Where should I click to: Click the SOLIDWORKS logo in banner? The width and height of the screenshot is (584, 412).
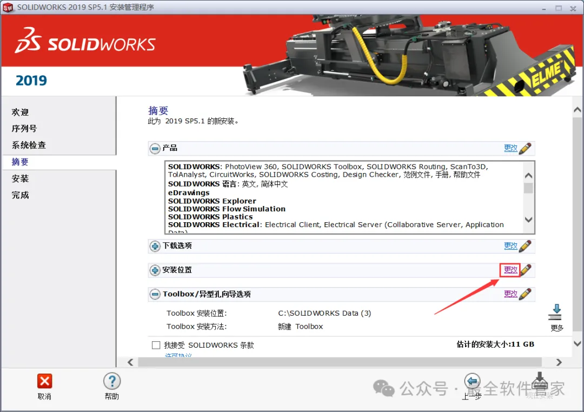click(85, 40)
